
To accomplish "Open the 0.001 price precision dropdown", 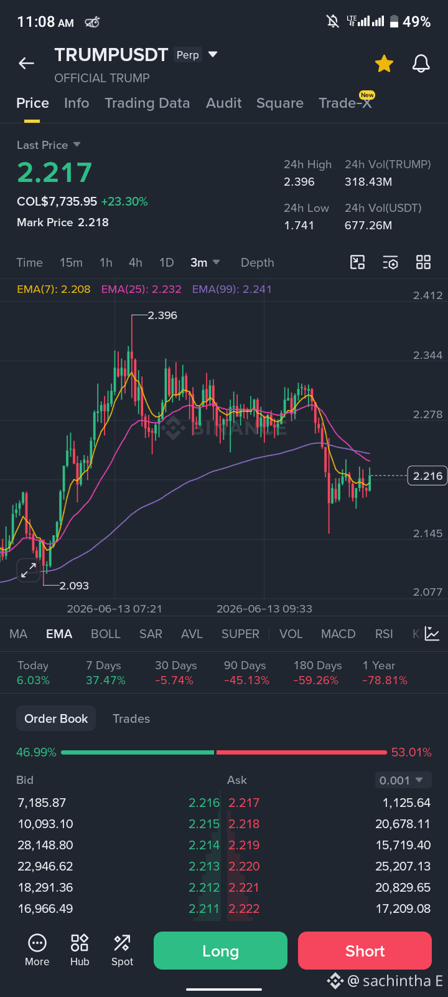I will (404, 780).
